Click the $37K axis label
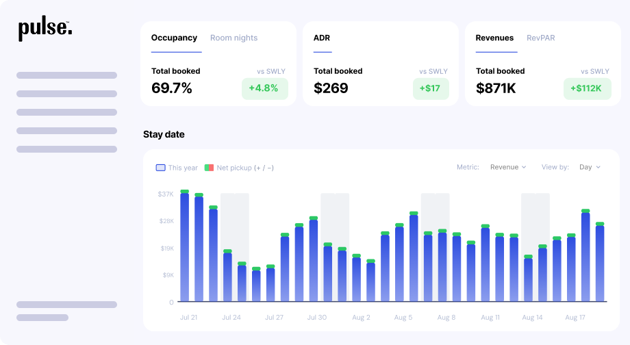Image resolution: width=630 pixels, height=345 pixels. tap(166, 194)
